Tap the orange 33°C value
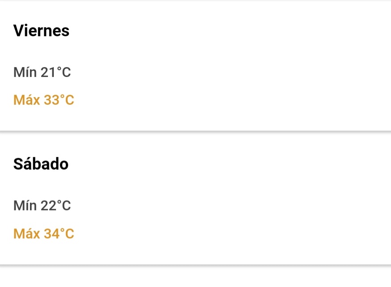The image size is (391, 287). tap(59, 100)
